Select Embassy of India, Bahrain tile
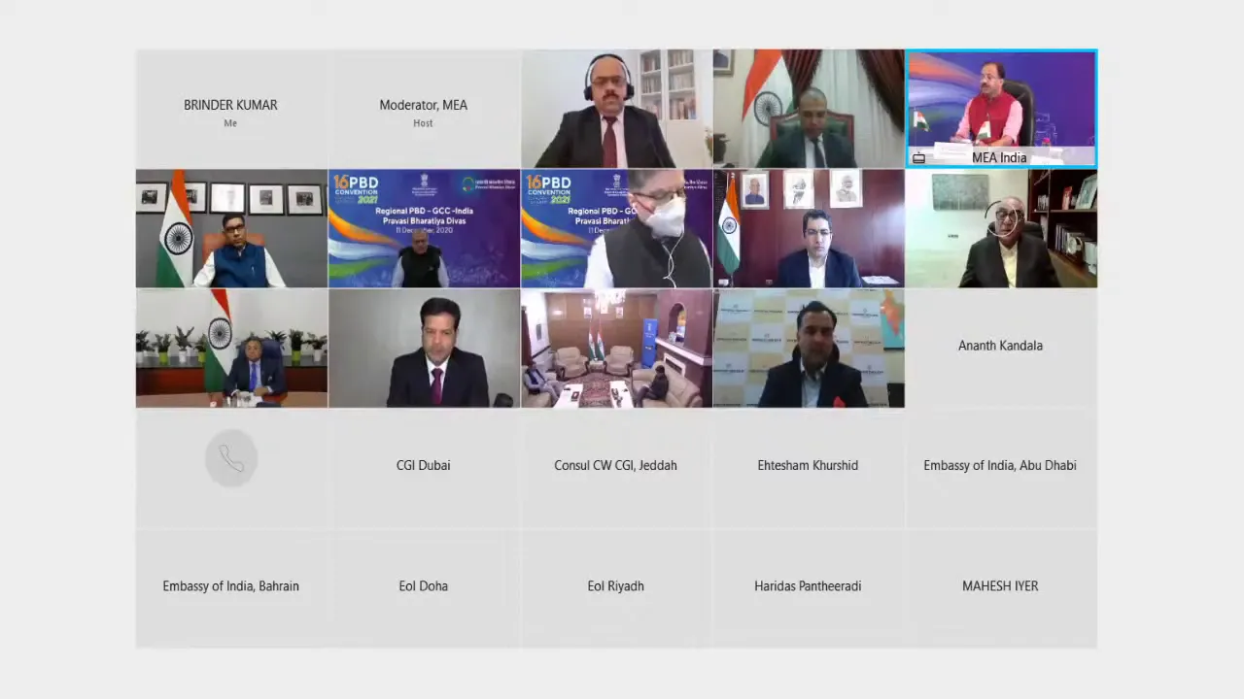 pyautogui.click(x=231, y=588)
